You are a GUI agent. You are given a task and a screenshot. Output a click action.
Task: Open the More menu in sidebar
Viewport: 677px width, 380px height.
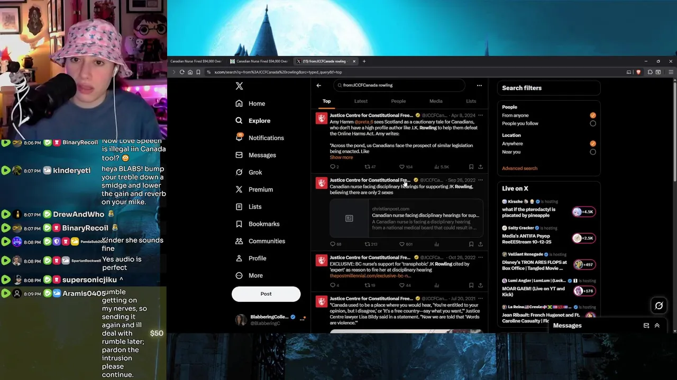point(249,275)
